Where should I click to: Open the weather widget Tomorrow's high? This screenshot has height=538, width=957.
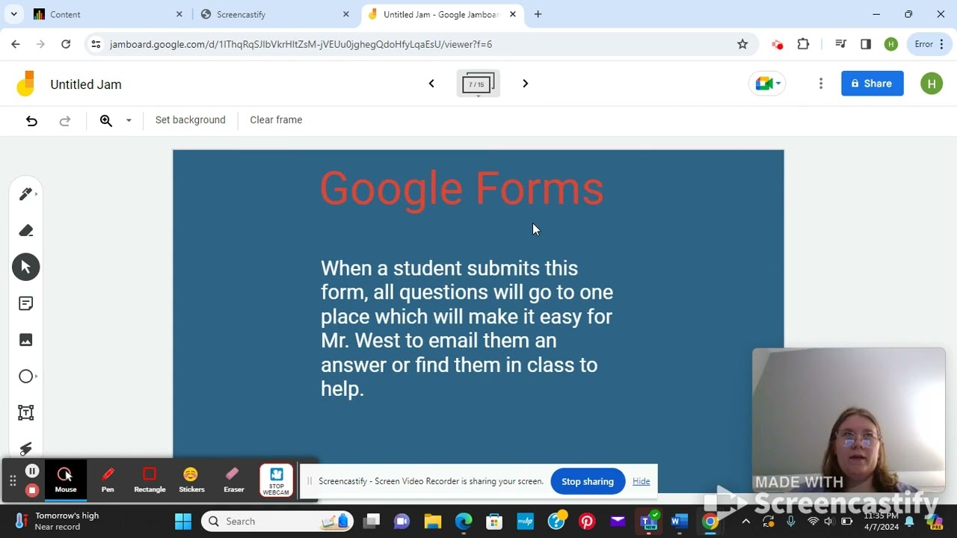click(58, 521)
